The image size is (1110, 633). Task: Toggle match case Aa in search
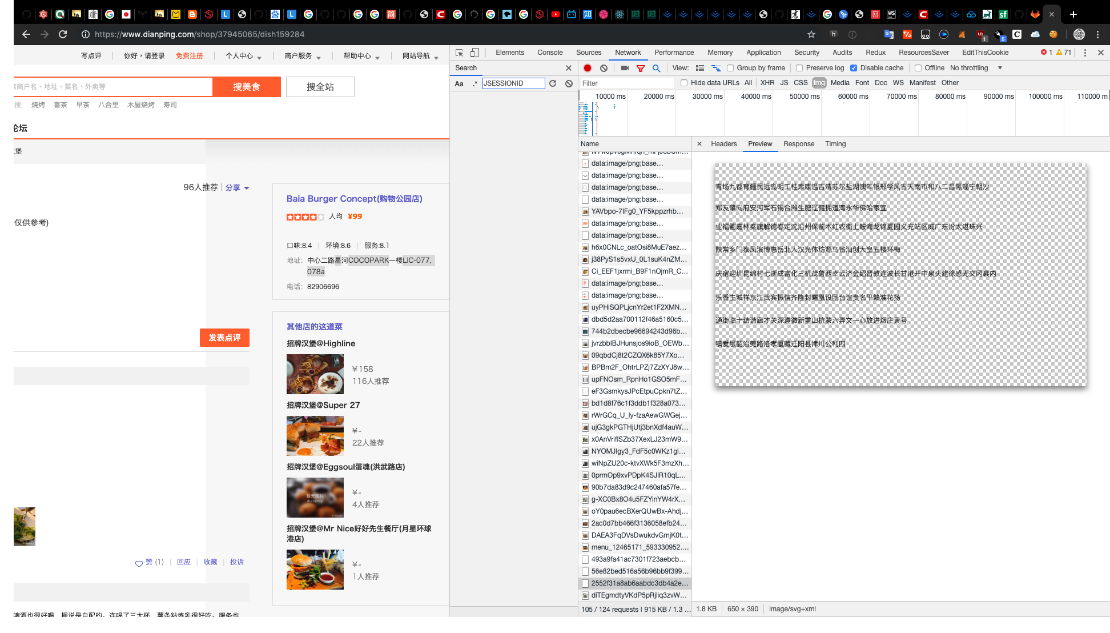[x=459, y=83]
